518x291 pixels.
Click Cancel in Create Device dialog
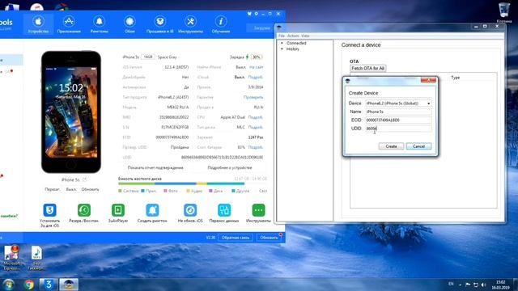(418, 146)
